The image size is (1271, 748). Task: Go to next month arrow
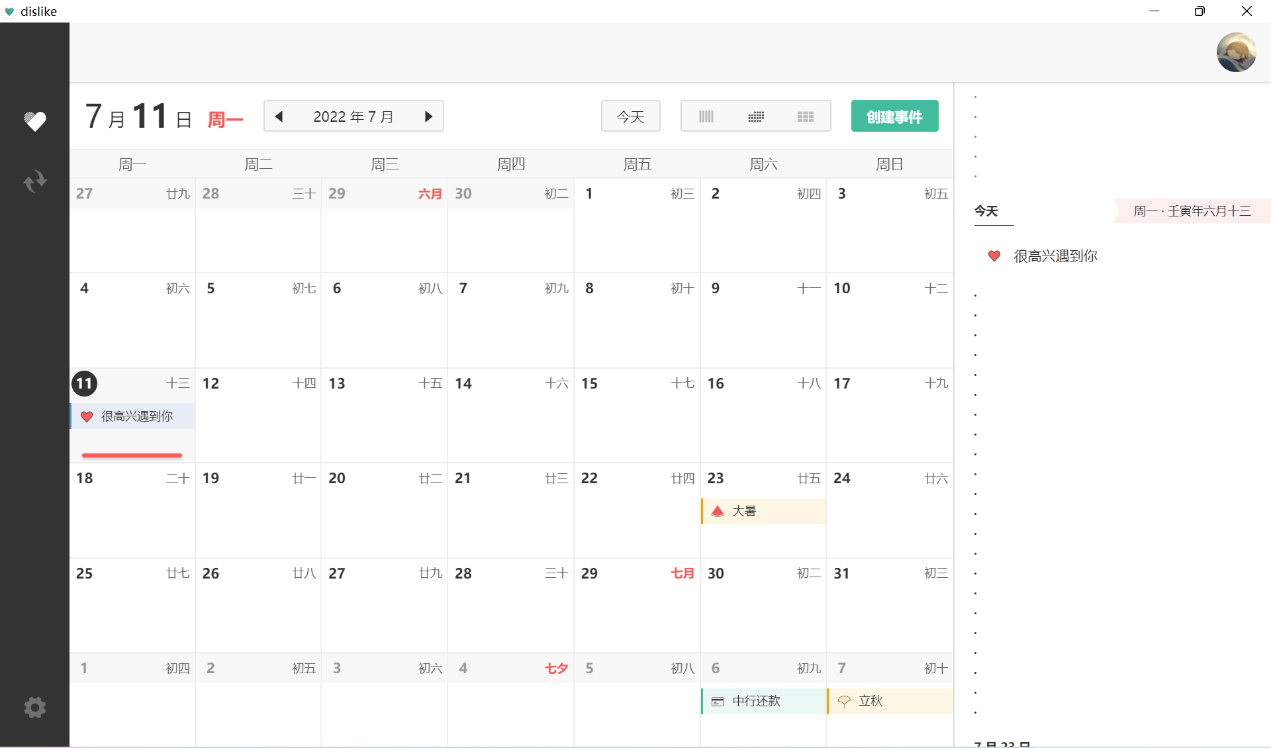(428, 117)
